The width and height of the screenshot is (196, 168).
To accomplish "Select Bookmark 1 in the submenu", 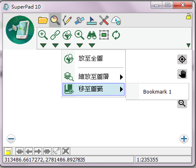I will (157, 92).
